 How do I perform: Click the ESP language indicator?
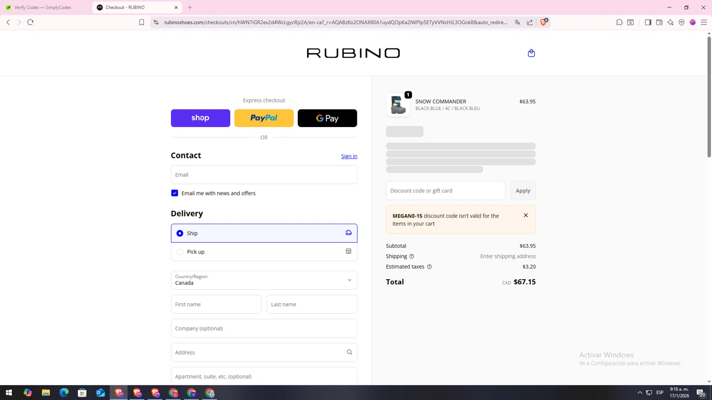[x=660, y=392]
